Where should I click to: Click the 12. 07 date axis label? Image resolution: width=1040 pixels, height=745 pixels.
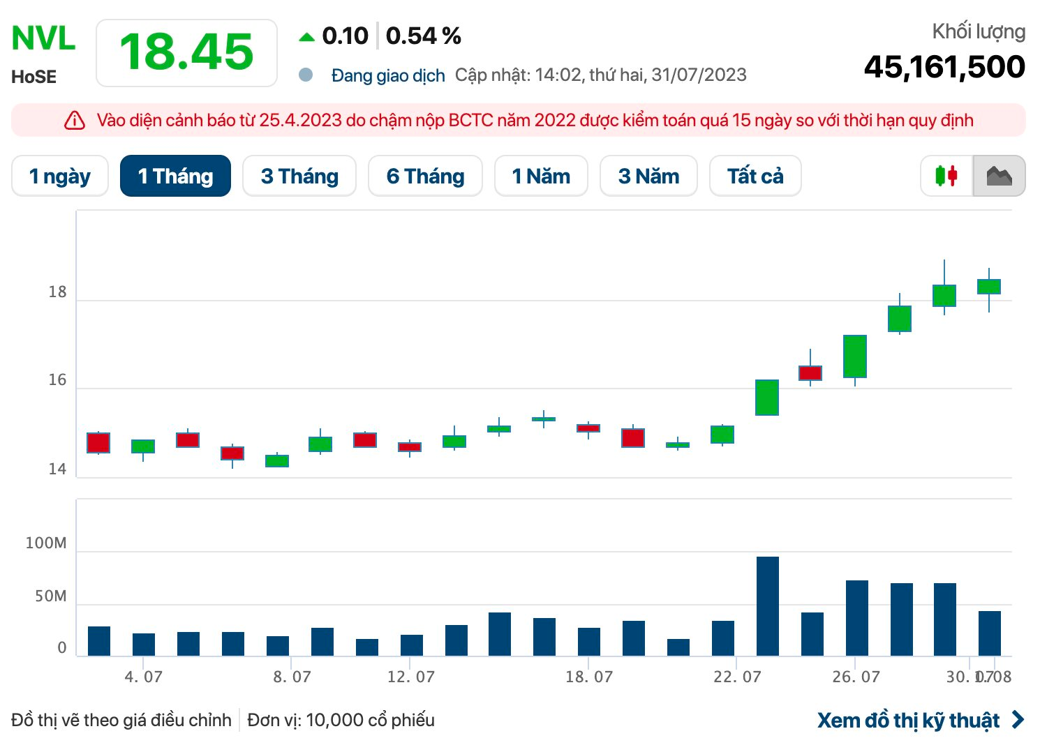410,677
